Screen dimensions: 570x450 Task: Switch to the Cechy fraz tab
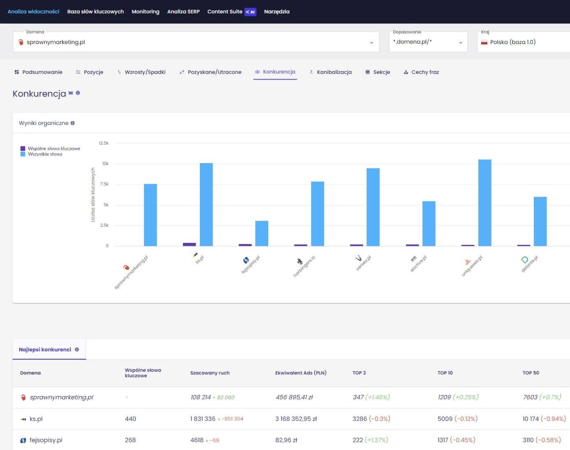click(421, 72)
